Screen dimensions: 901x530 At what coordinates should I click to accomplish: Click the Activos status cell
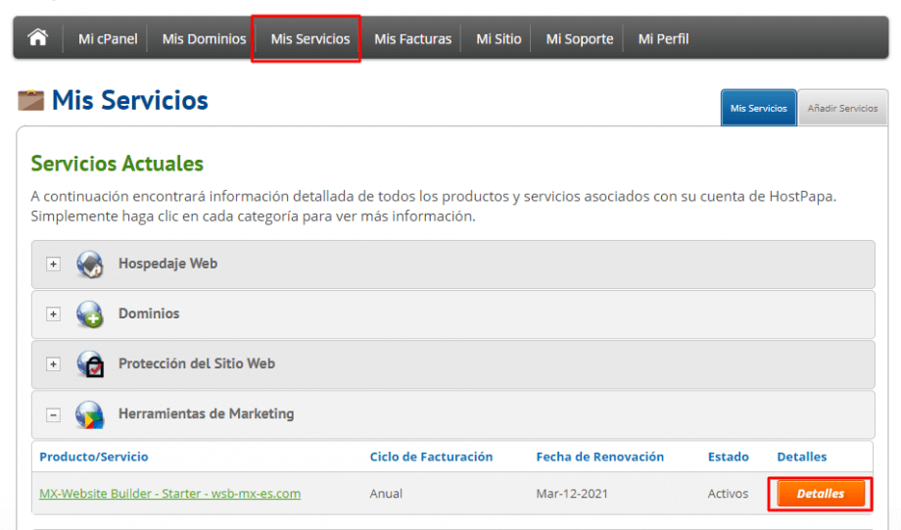coord(728,493)
